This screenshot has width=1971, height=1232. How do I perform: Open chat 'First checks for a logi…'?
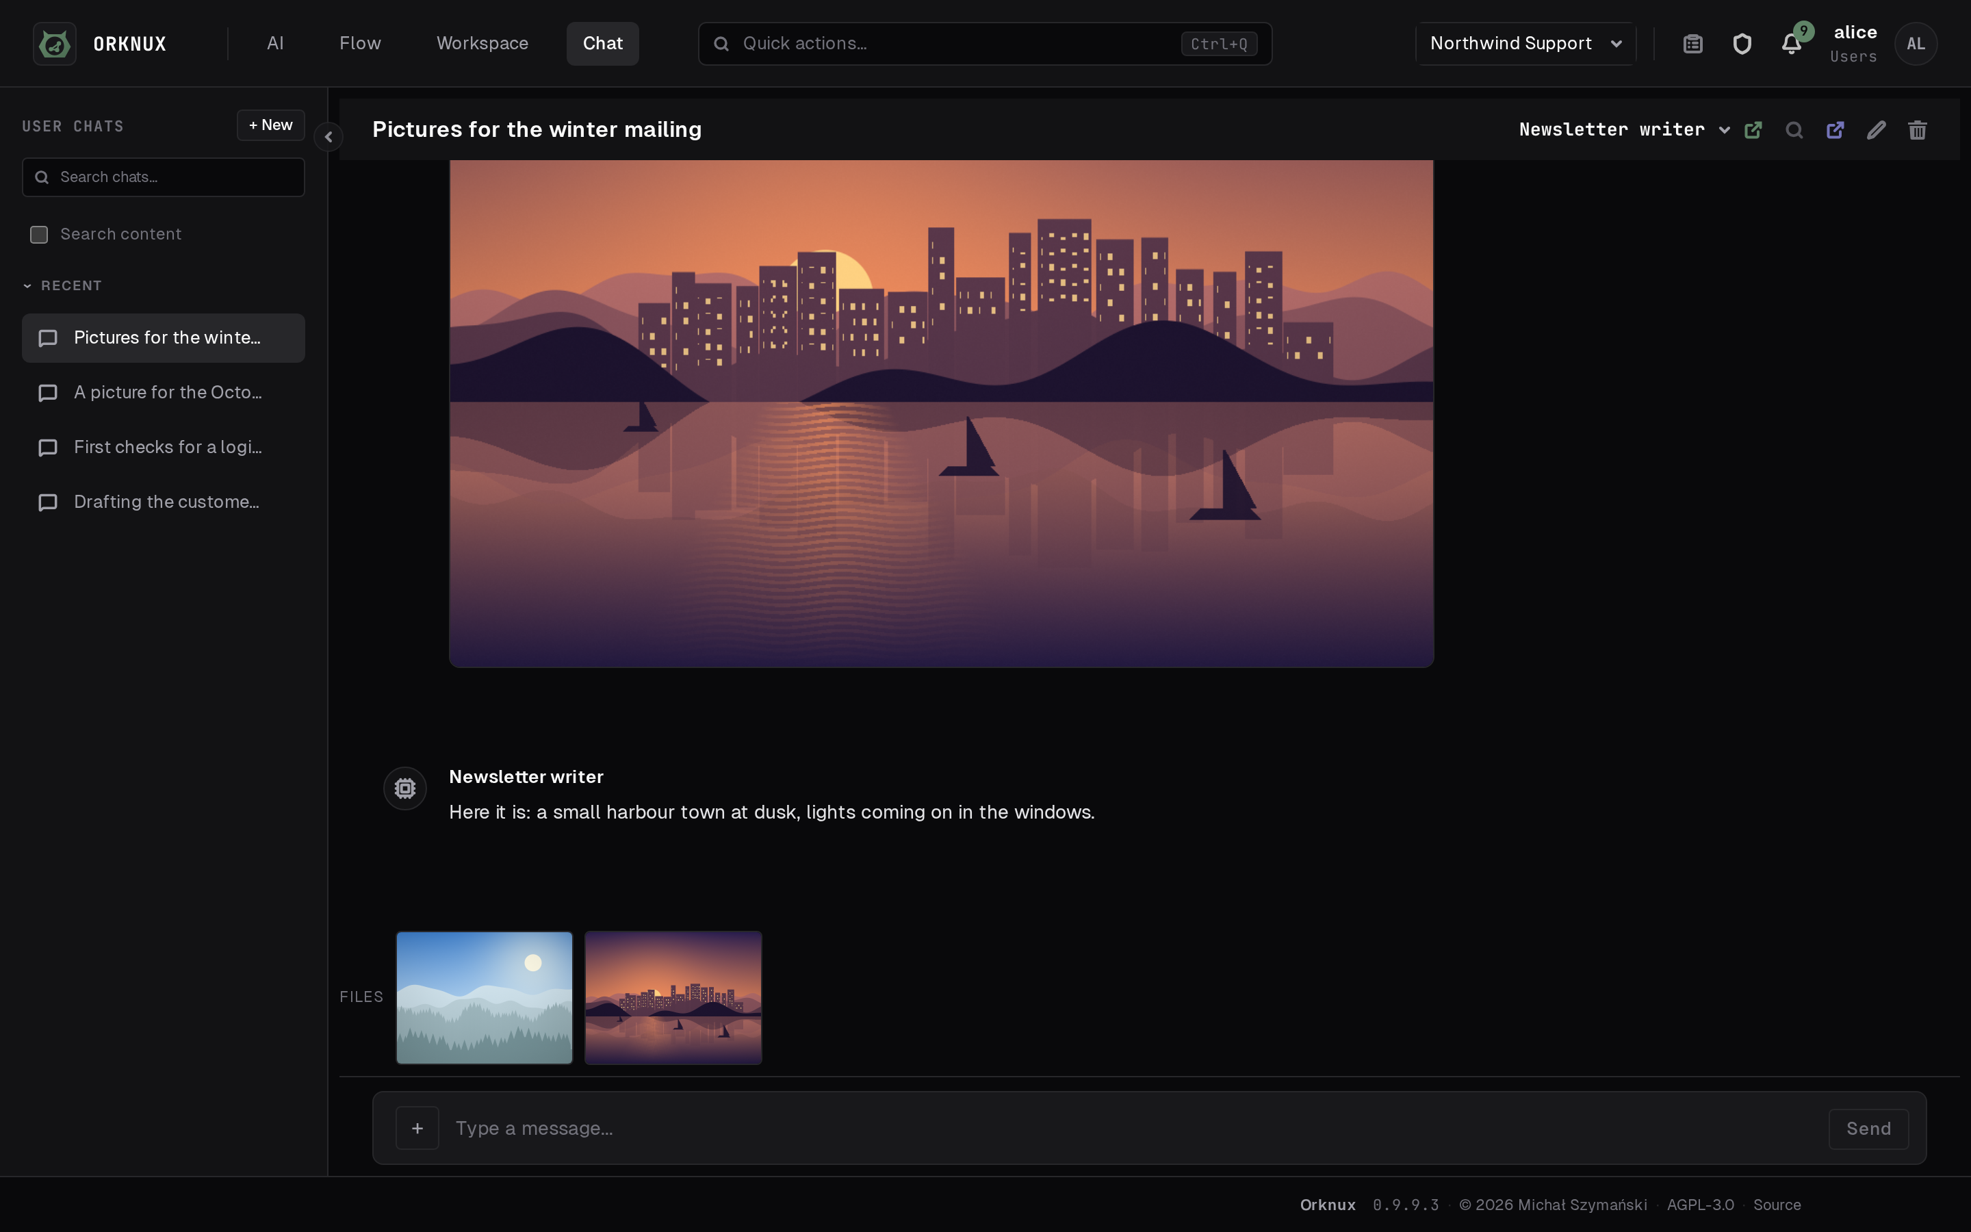[x=164, y=448]
